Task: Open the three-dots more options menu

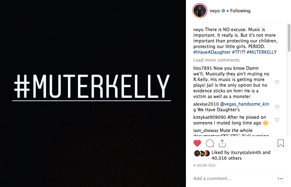Action: [280, 179]
